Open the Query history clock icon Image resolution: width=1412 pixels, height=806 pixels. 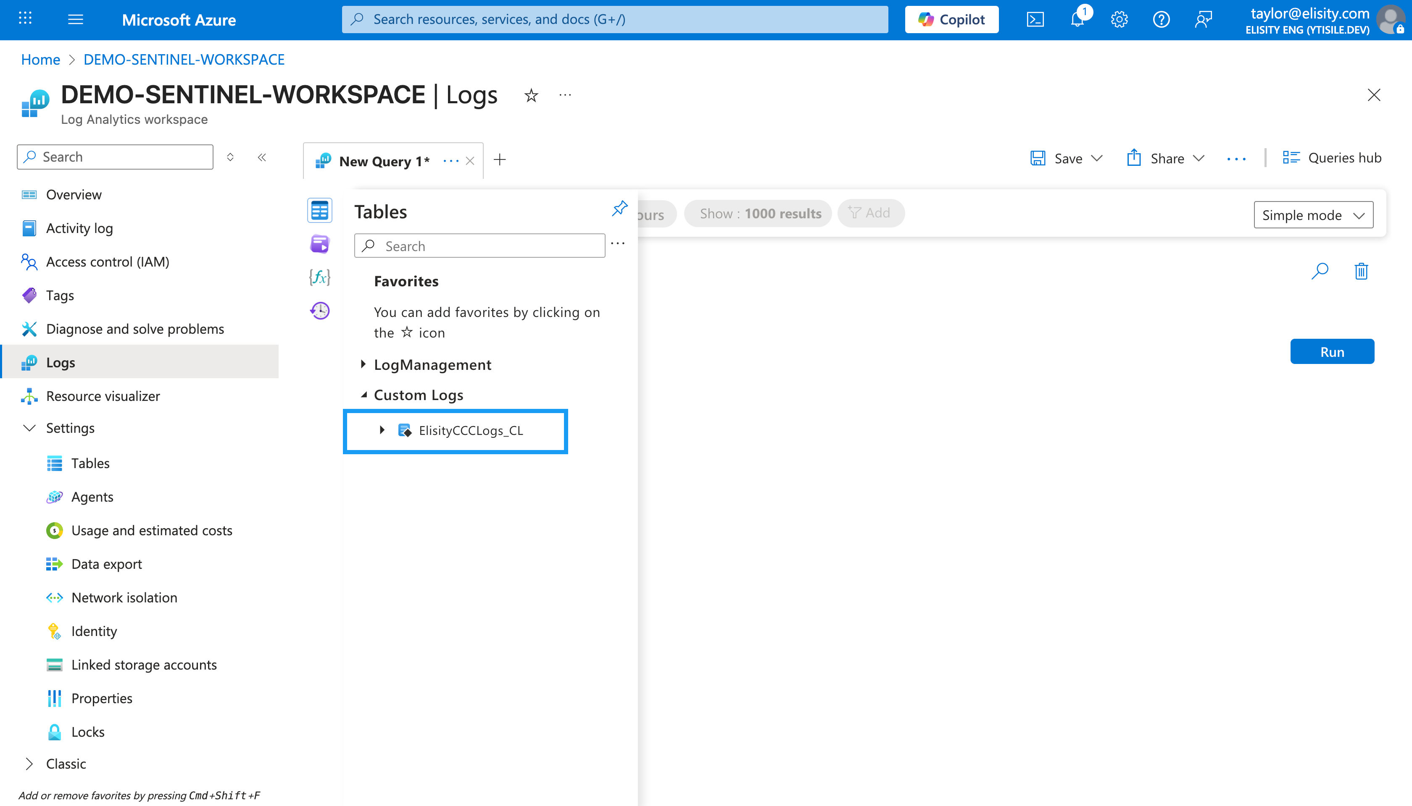pyautogui.click(x=320, y=311)
